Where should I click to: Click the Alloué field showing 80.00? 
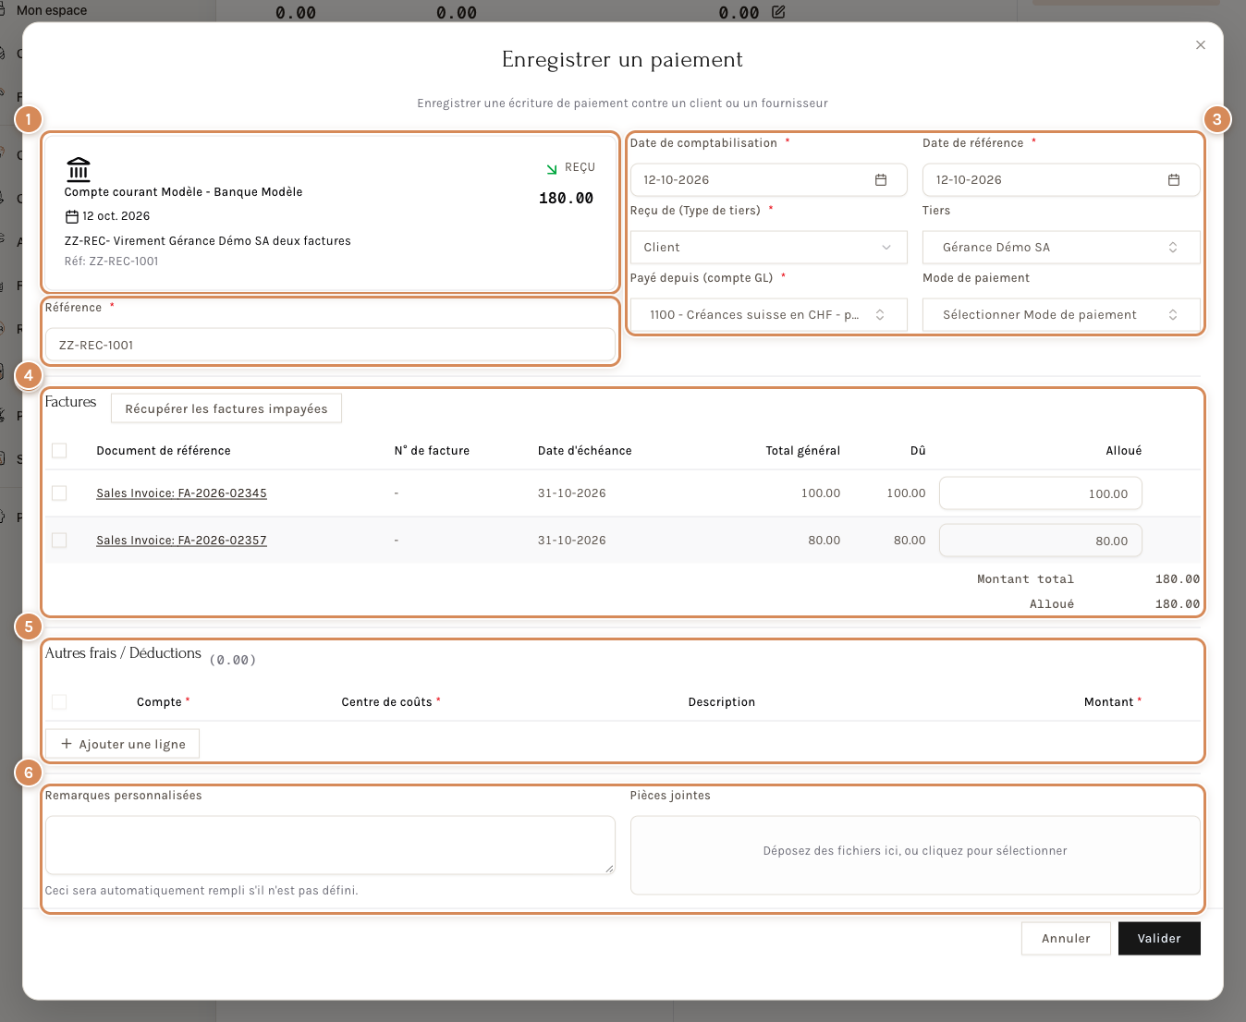tap(1041, 541)
